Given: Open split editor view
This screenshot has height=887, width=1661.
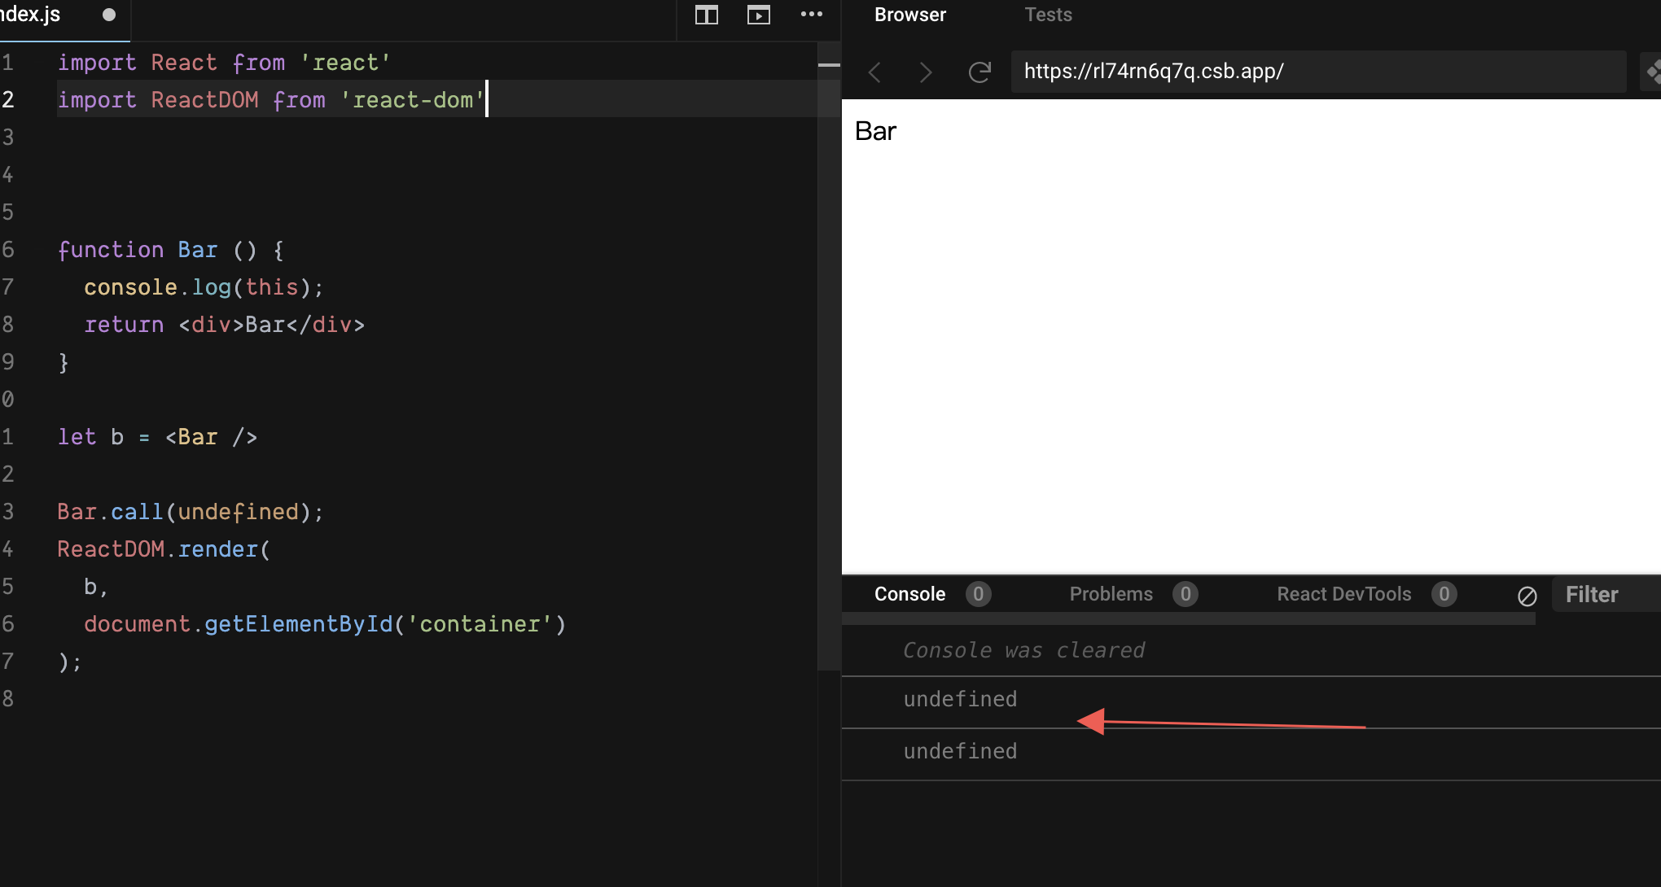Looking at the screenshot, I should tap(706, 15).
